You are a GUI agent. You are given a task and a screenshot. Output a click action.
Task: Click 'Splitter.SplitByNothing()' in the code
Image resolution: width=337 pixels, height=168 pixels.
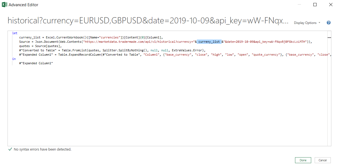(x=125, y=50)
